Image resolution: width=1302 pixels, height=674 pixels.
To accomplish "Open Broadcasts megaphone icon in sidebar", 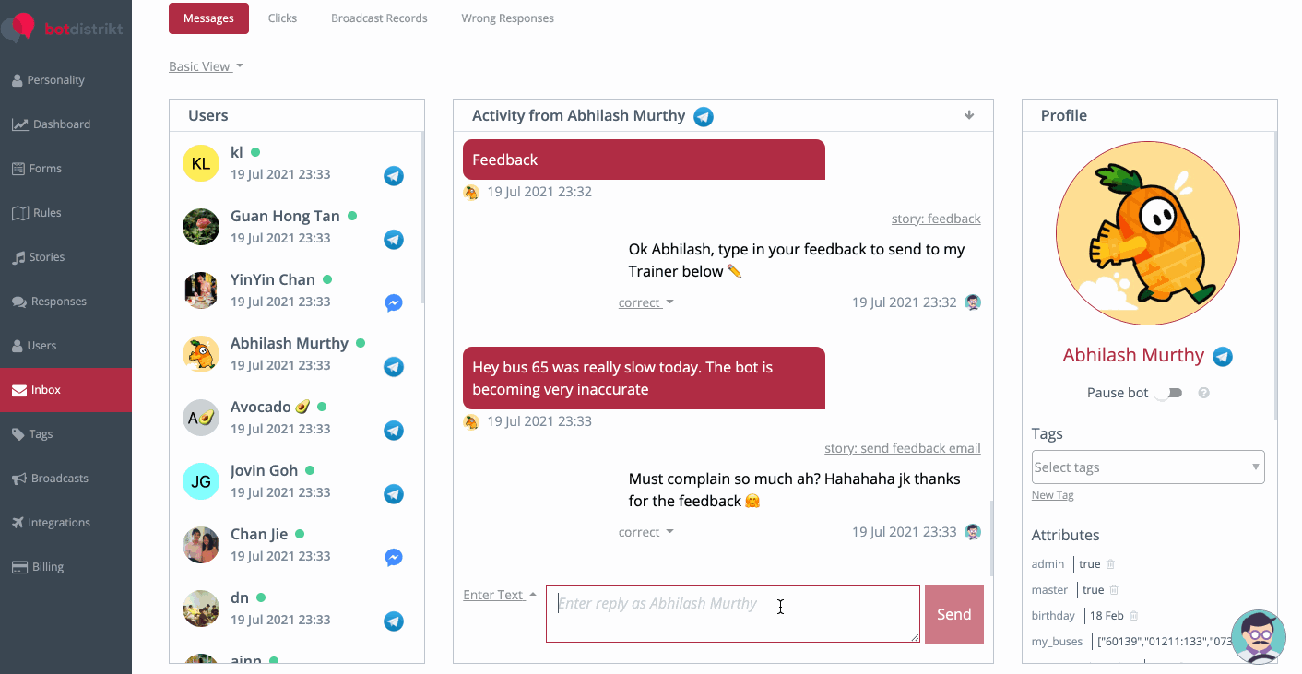I will 18,479.
